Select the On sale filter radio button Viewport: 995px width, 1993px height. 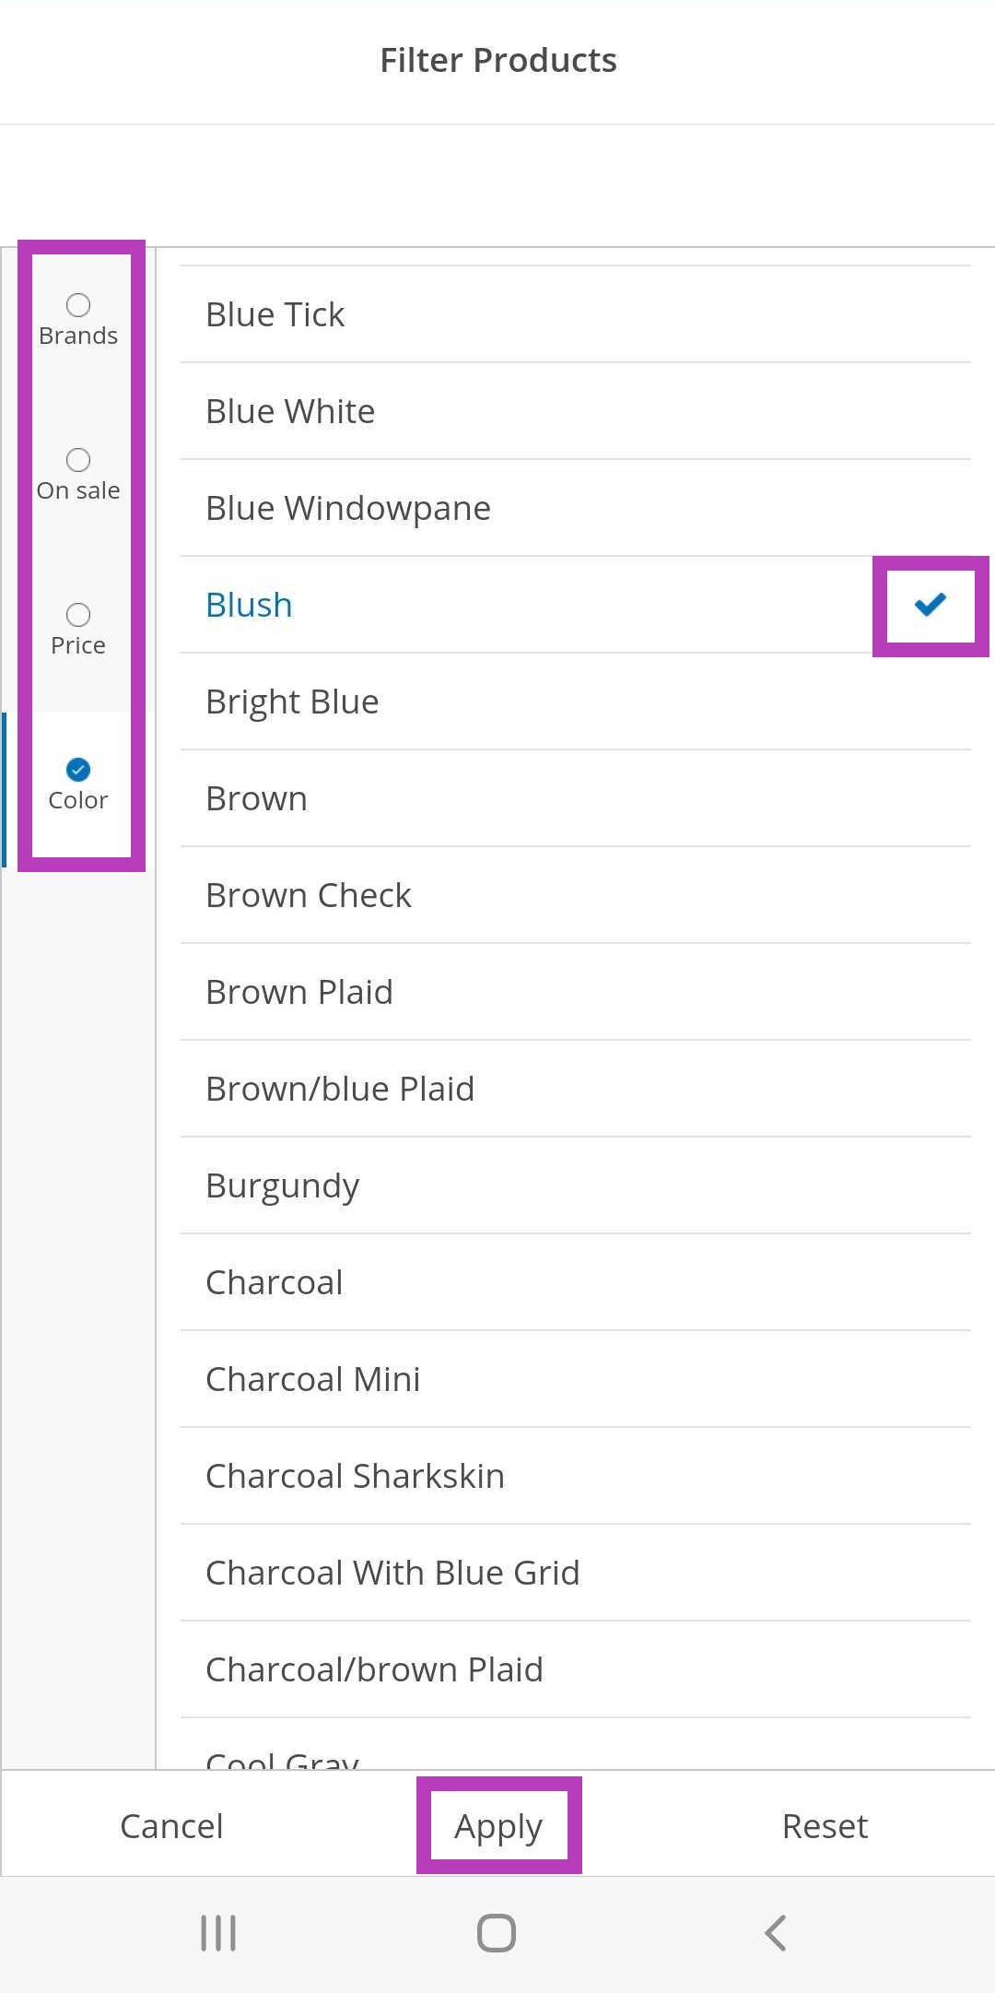(78, 460)
